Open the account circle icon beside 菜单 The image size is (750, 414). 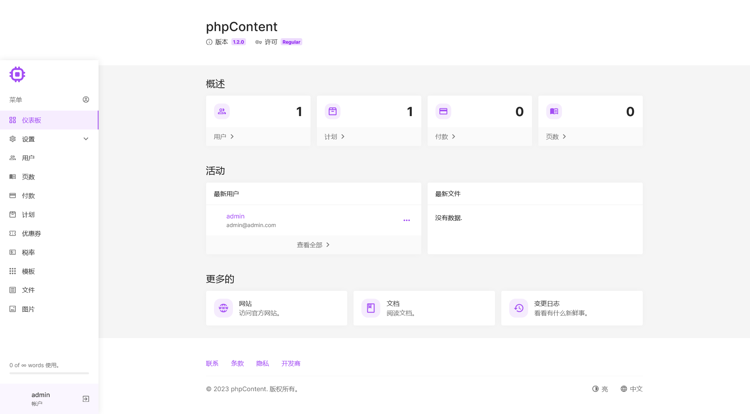(86, 100)
